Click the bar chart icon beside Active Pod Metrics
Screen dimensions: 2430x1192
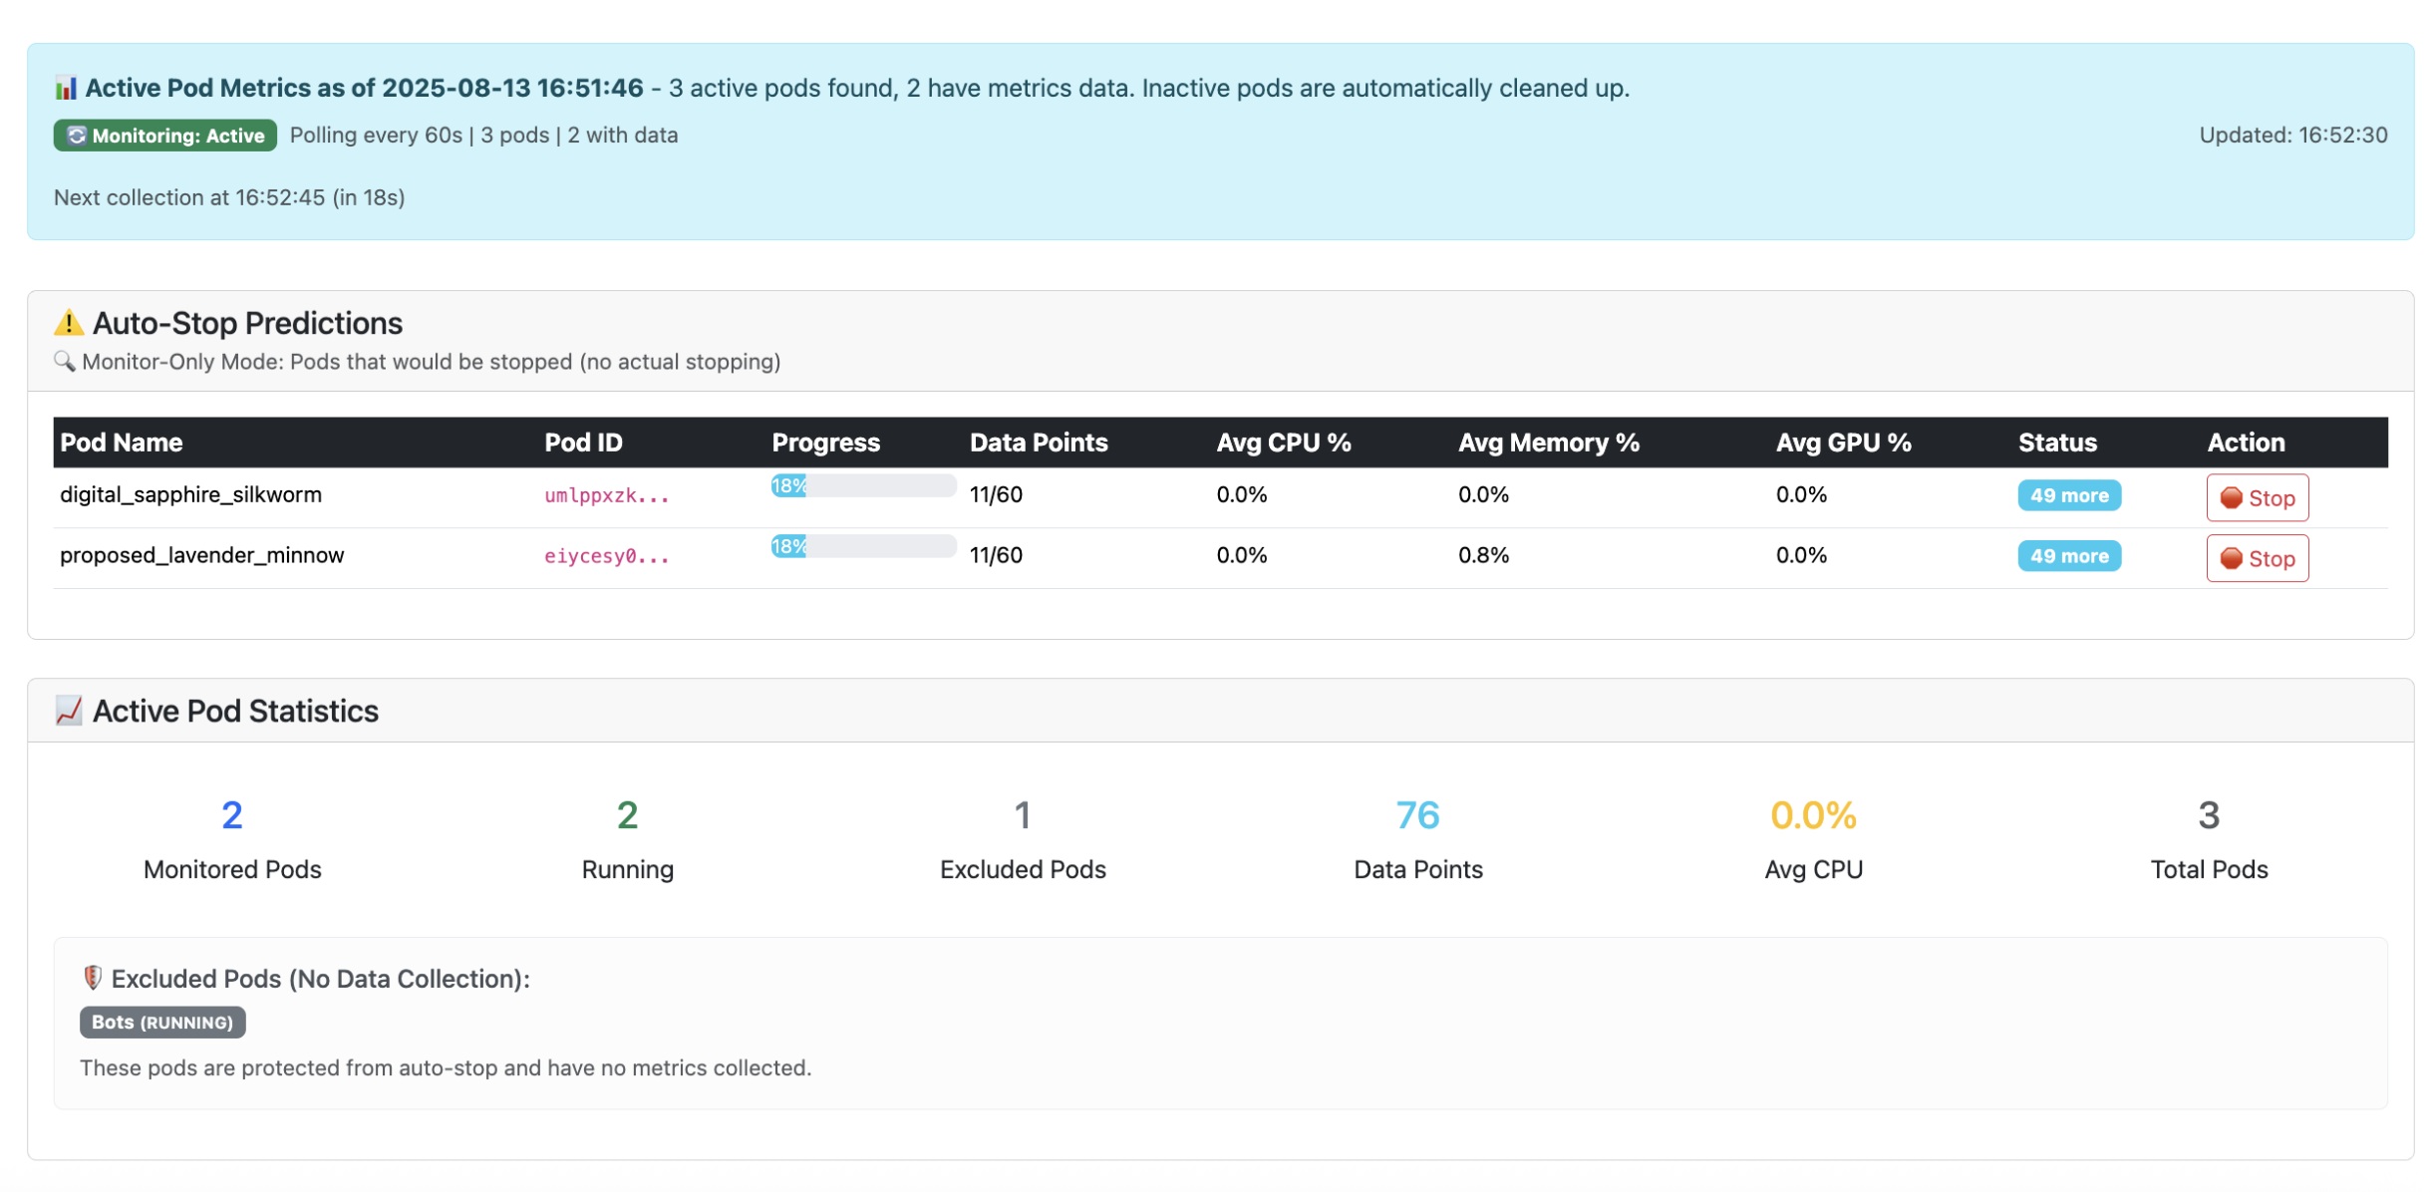pos(66,89)
